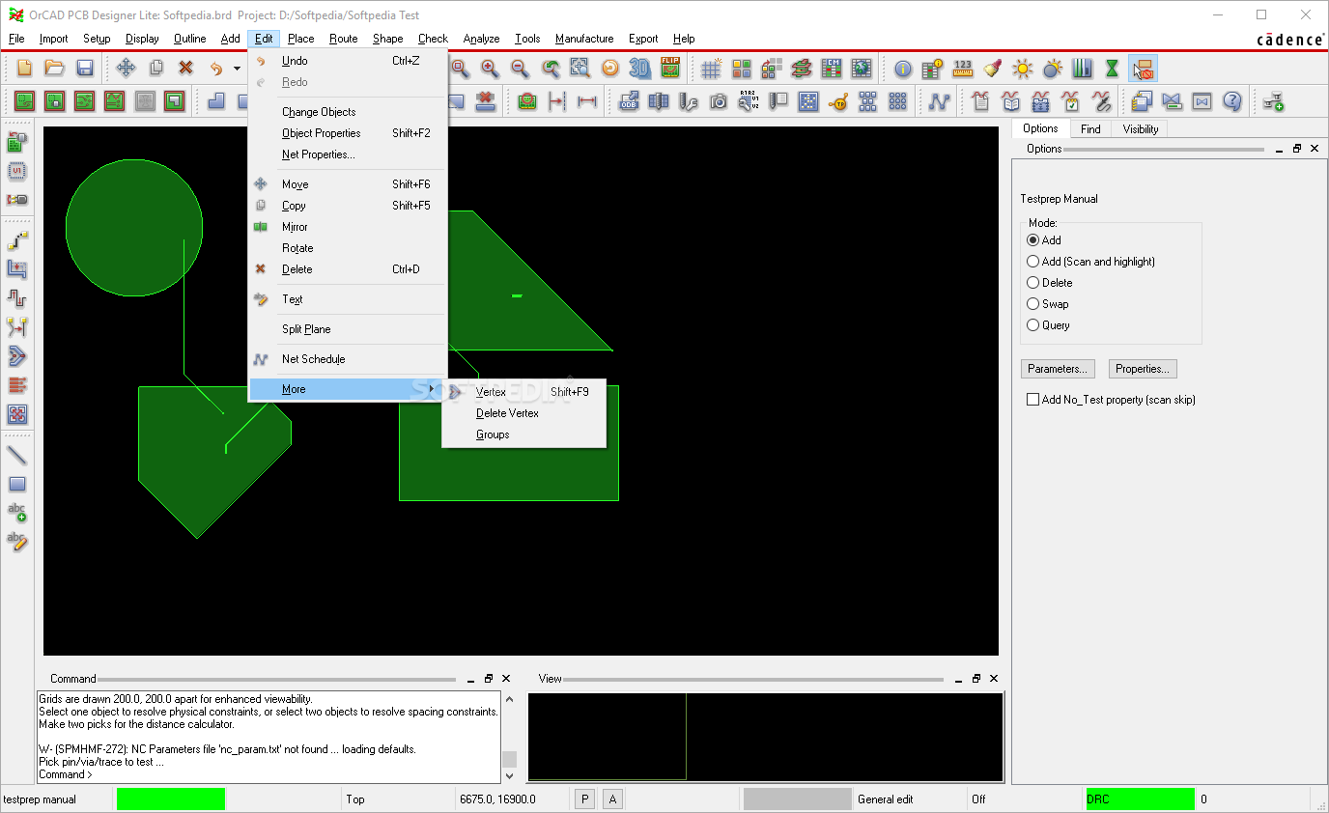
Task: Select the Add Line tool in left sidebar
Action: tap(16, 455)
